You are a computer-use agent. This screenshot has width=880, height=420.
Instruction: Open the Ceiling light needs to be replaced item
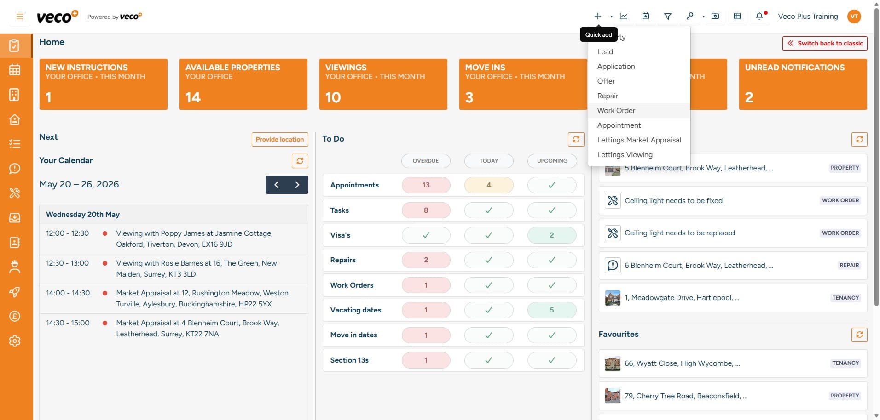733,233
